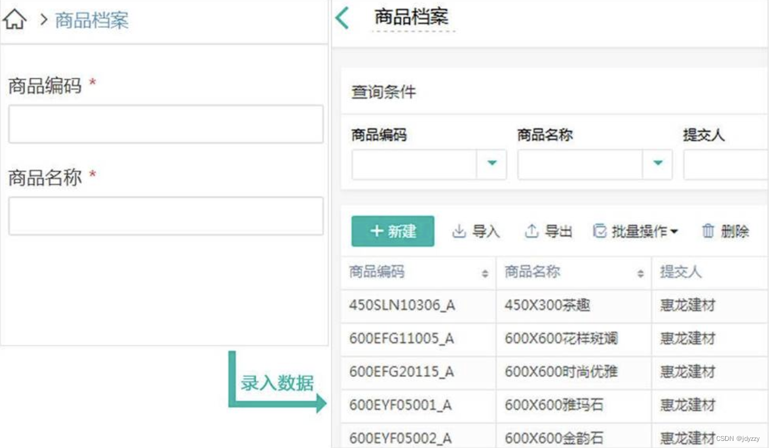Focus the 商品名称 required input field in the form
This screenshot has height=448, width=769.
pos(166,216)
